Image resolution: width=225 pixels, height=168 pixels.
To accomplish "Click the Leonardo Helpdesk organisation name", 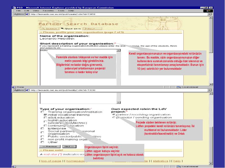I will [x=57, y=39].
